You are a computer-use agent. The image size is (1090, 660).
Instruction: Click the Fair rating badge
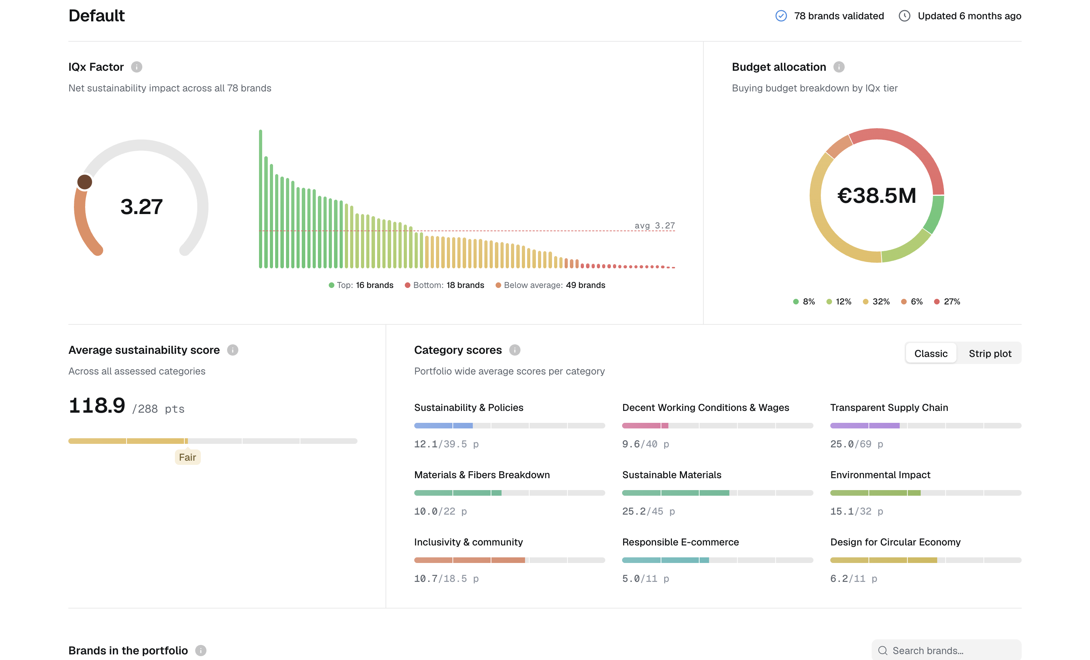pos(188,457)
